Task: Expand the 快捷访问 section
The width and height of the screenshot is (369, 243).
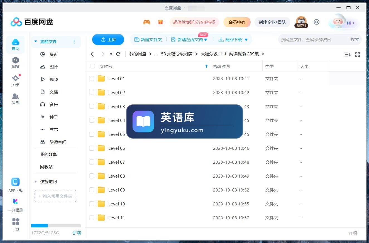Action: click(x=35, y=181)
